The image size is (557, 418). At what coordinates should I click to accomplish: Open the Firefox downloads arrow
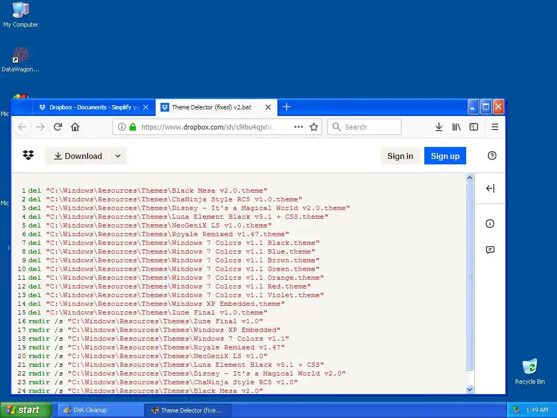[439, 127]
